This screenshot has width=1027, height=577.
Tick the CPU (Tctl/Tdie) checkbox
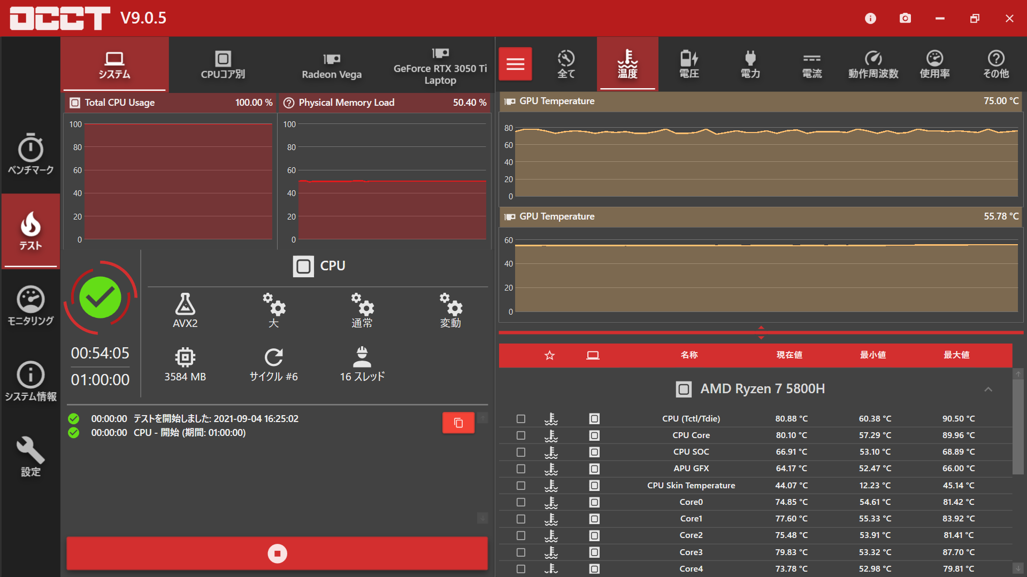tap(521, 419)
